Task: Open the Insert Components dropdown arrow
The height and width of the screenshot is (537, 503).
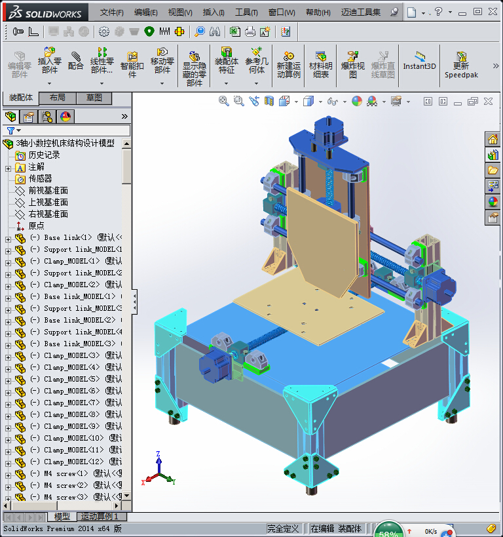Action: (x=50, y=83)
